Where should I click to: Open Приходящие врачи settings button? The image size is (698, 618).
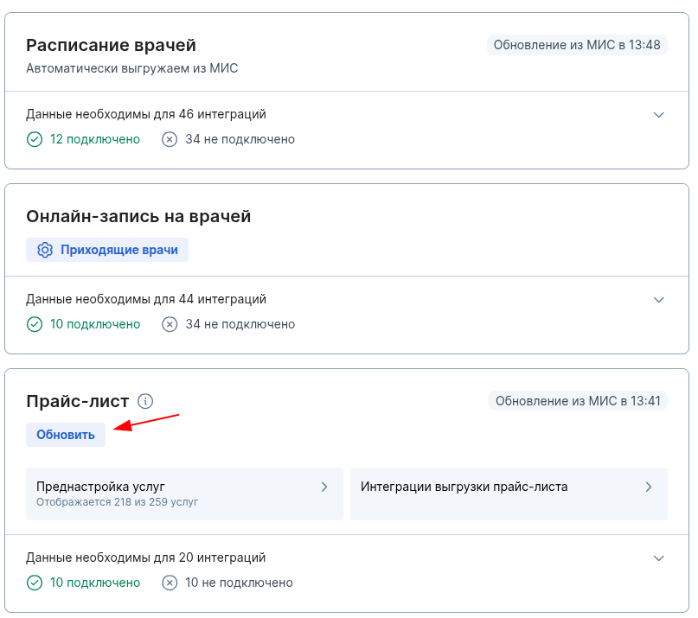pyautogui.click(x=107, y=250)
